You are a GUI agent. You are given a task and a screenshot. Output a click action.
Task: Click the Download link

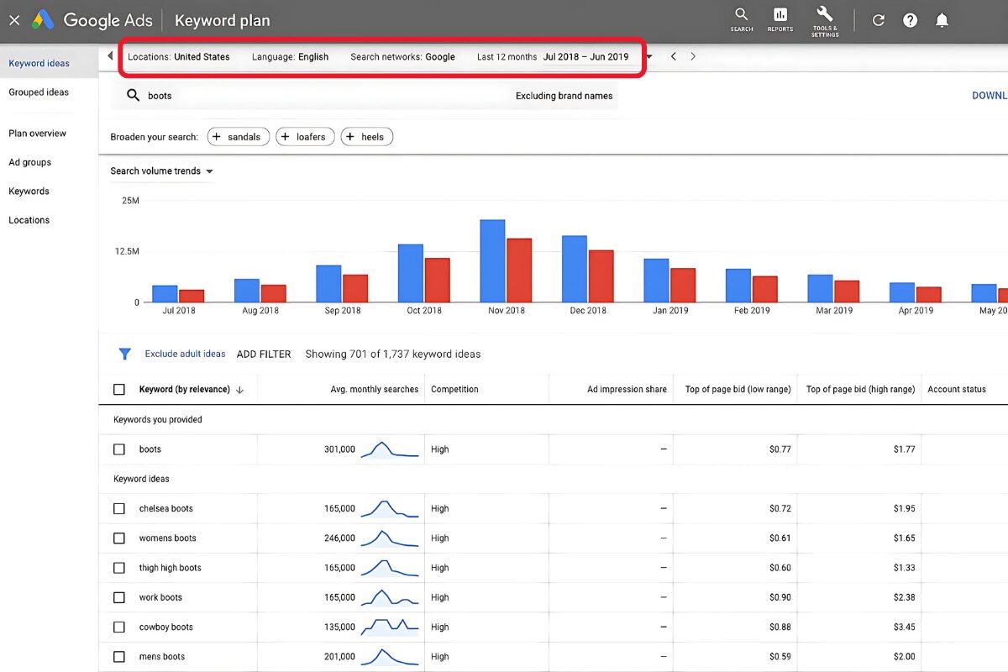click(x=990, y=96)
